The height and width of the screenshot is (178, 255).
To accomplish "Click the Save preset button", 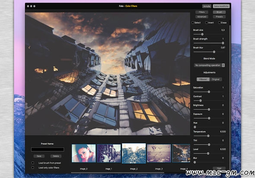I will tap(39, 156).
